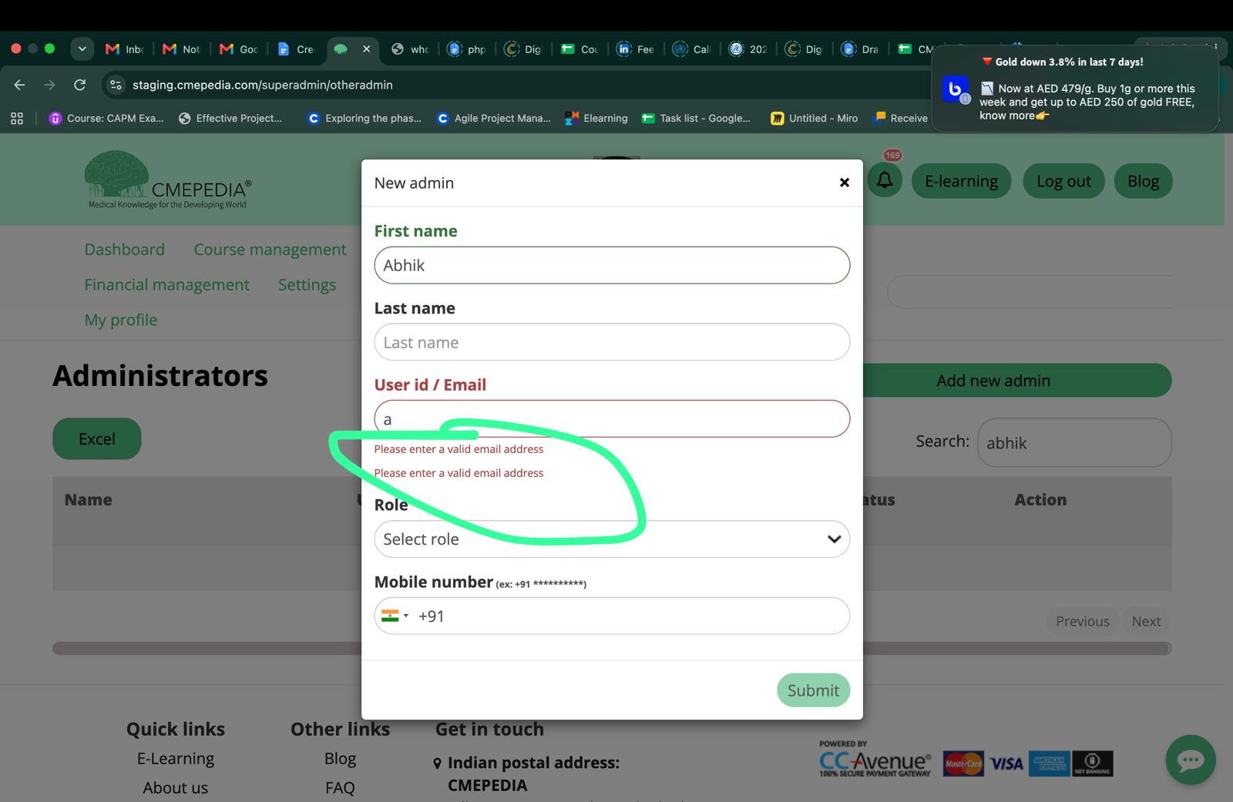Click the E-learning header button
The image size is (1233, 802).
pyautogui.click(x=961, y=181)
